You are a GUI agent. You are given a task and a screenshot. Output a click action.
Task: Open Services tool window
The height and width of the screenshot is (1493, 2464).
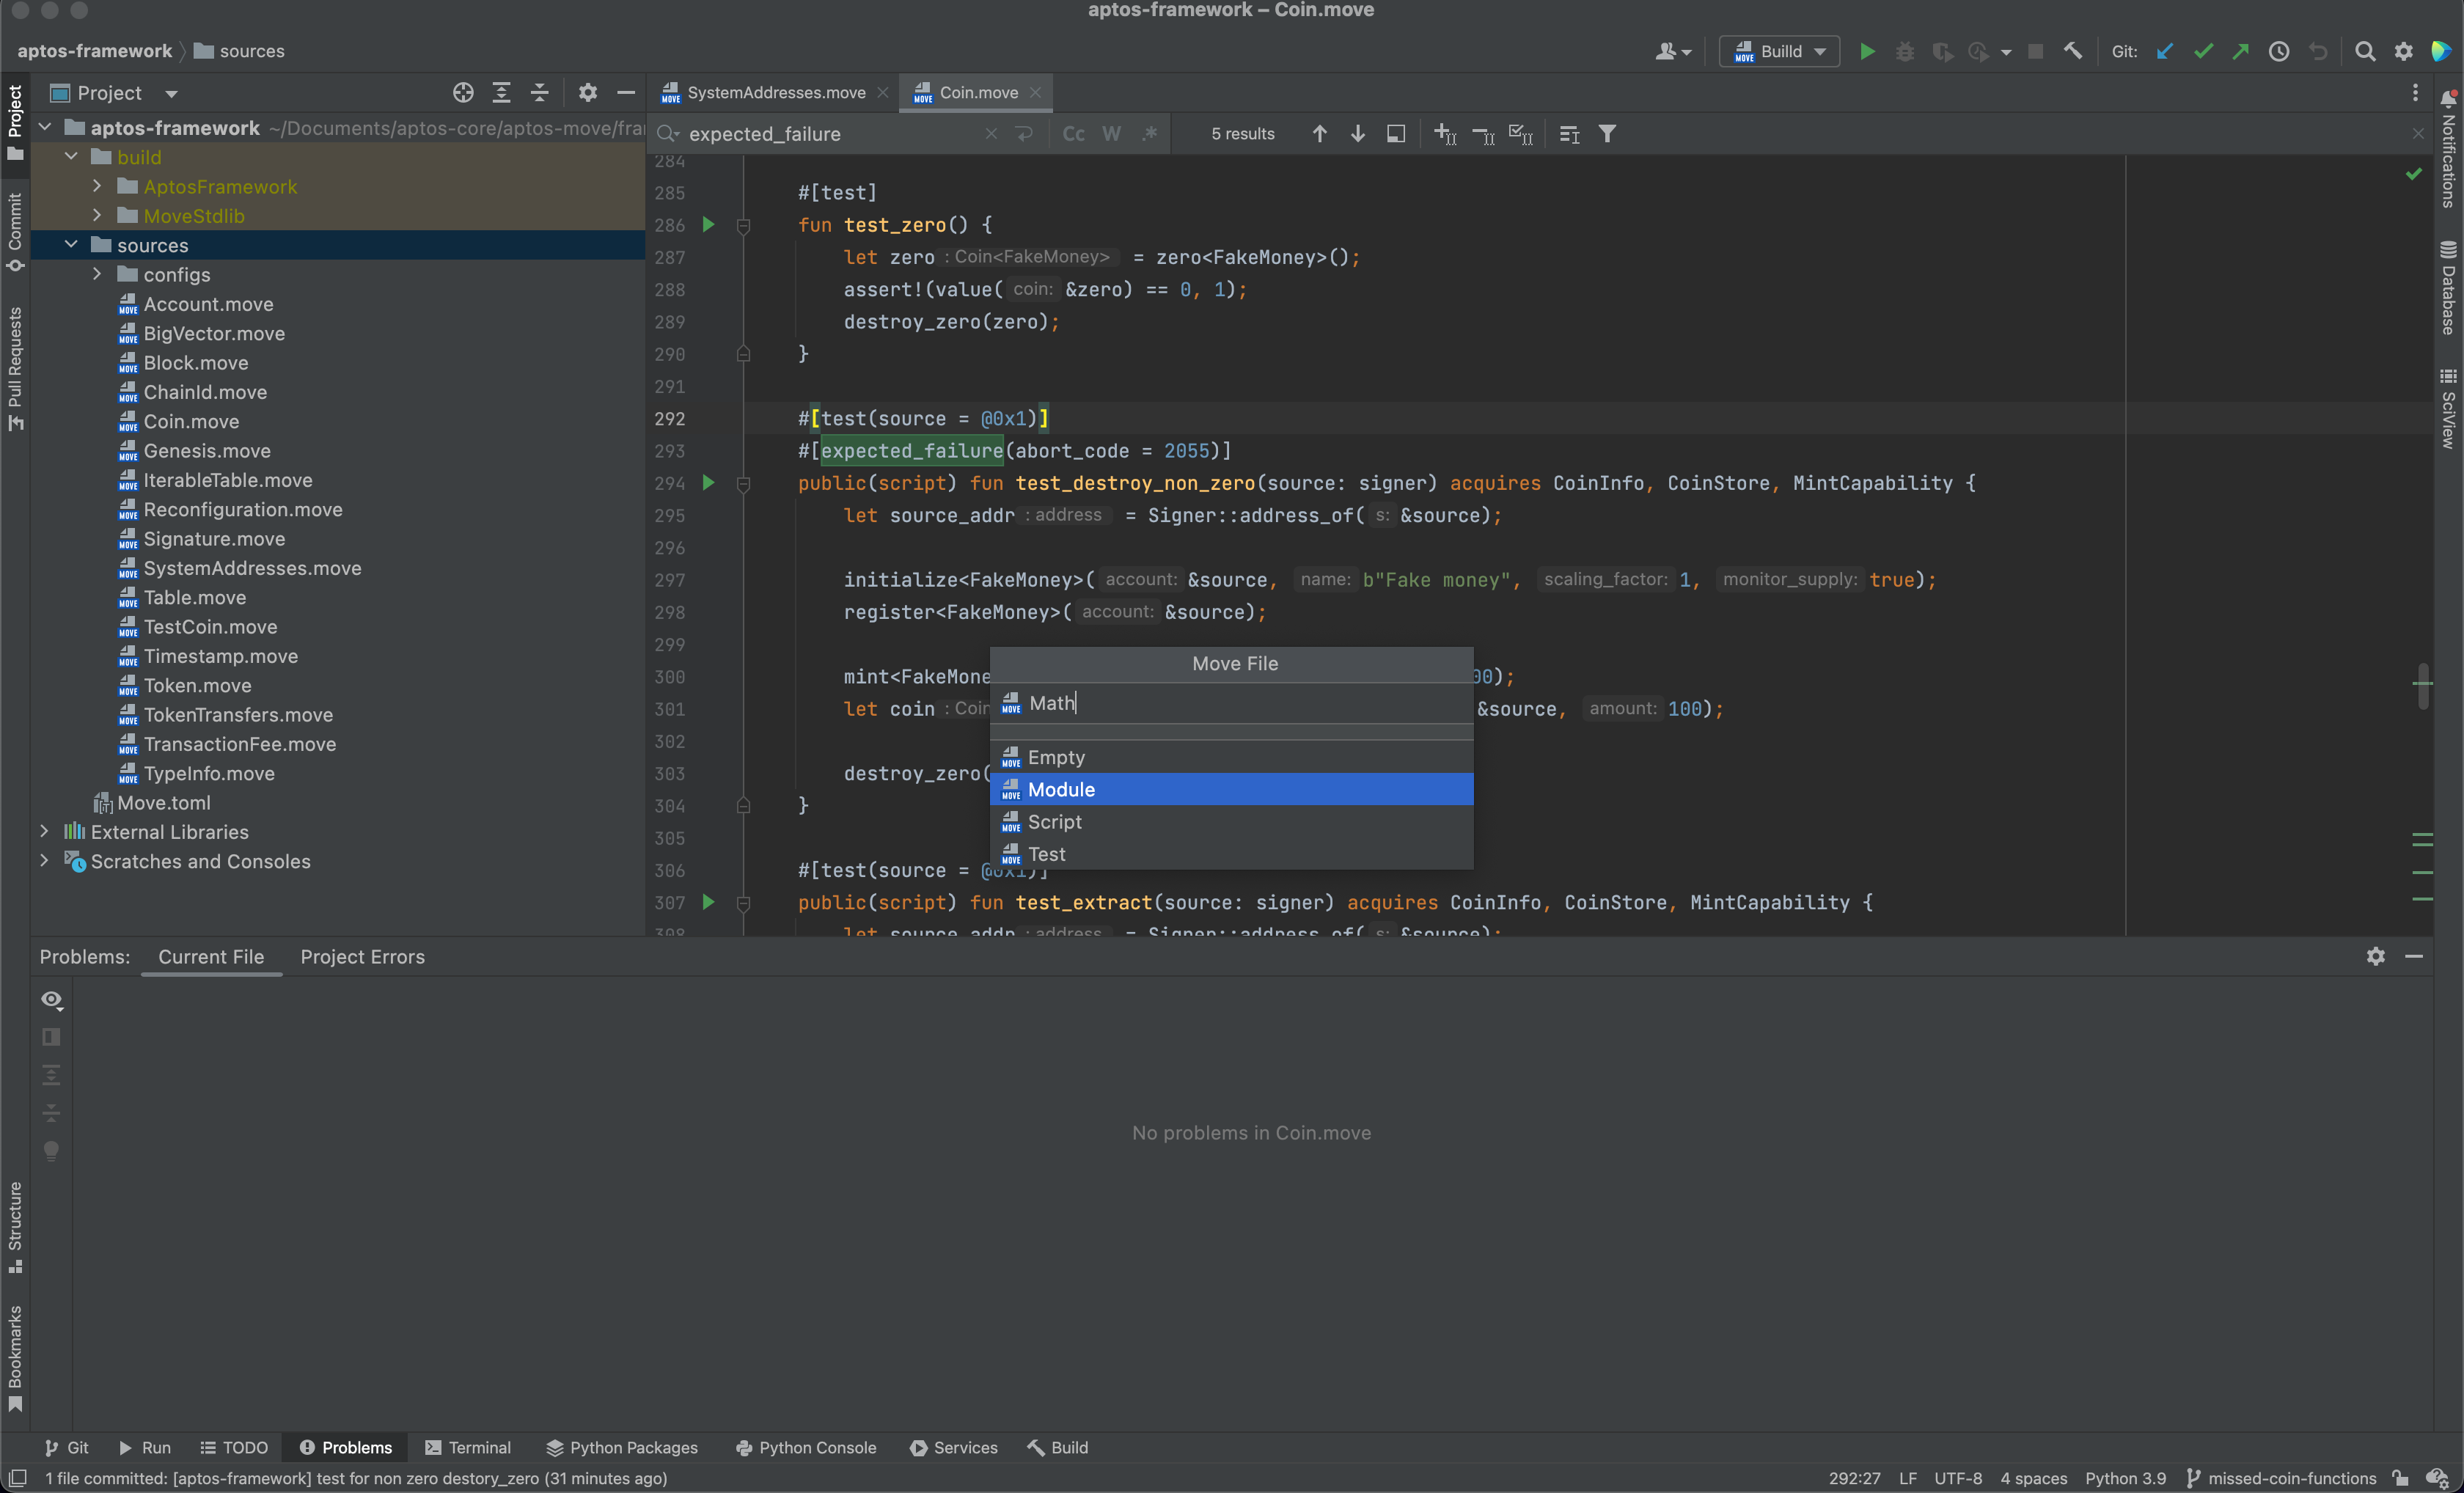tap(954, 1448)
